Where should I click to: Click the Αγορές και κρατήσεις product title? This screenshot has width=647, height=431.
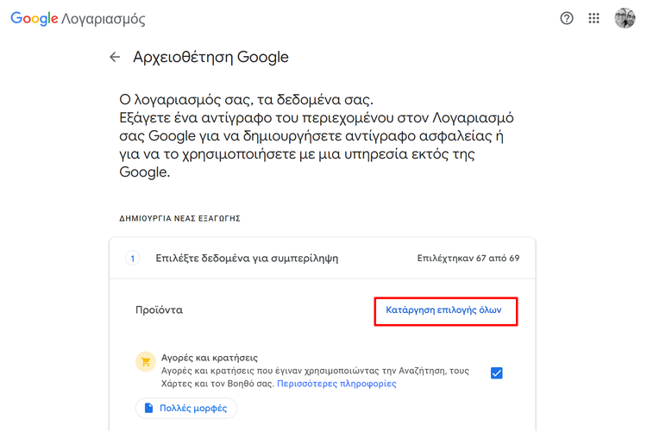[210, 358]
